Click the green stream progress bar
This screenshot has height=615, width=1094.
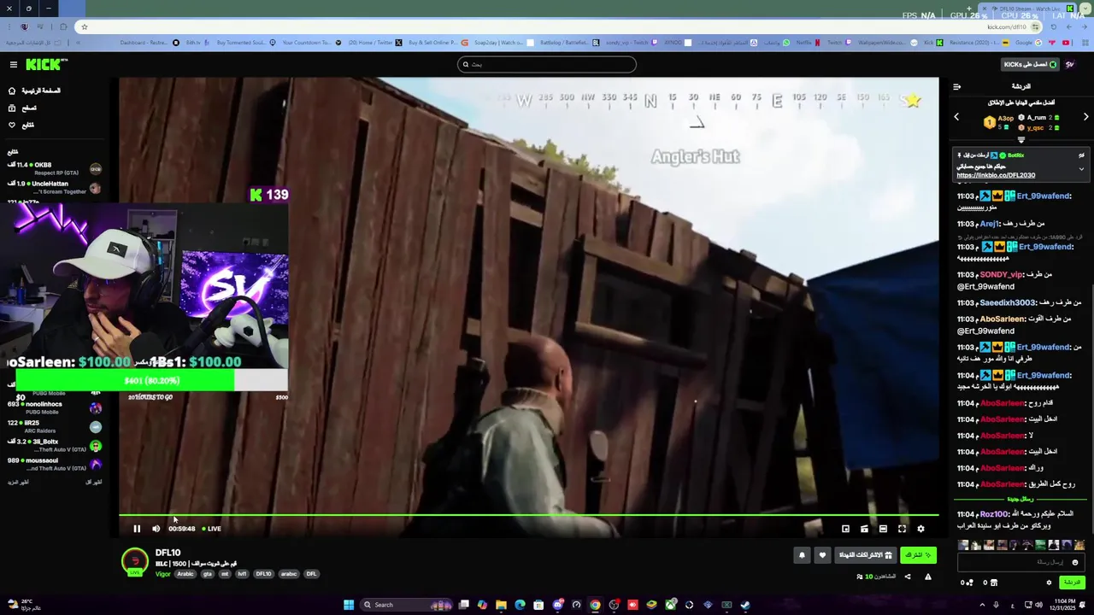point(528,515)
